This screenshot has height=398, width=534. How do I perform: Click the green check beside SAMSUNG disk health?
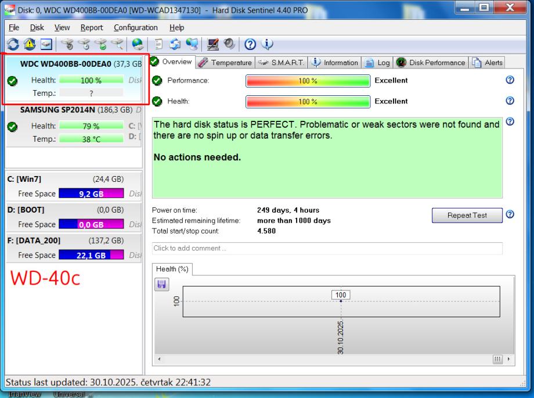13,127
